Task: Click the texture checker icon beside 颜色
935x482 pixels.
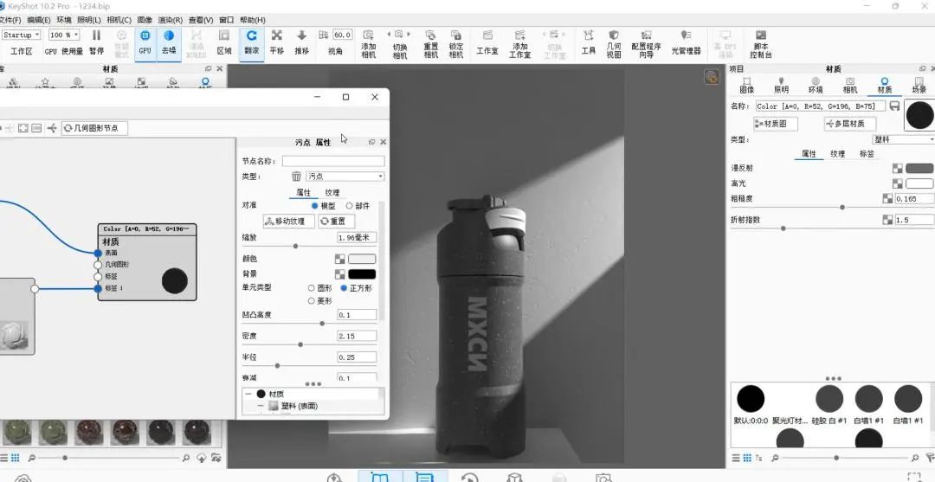Action: (340, 259)
